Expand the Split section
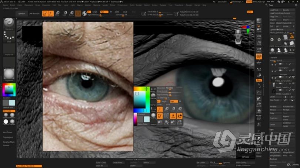300x168 pixels. [x=272, y=130]
